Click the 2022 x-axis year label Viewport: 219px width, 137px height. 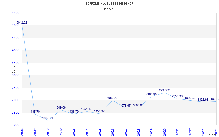point(191,132)
